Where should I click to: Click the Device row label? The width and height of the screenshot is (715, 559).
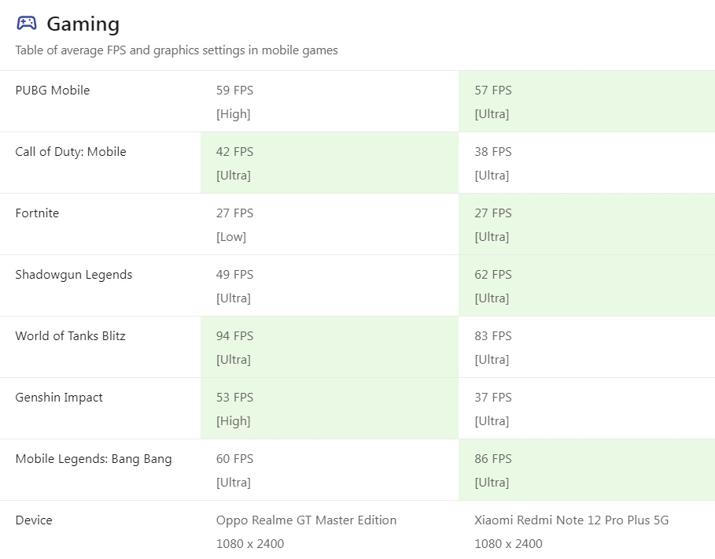(34, 520)
